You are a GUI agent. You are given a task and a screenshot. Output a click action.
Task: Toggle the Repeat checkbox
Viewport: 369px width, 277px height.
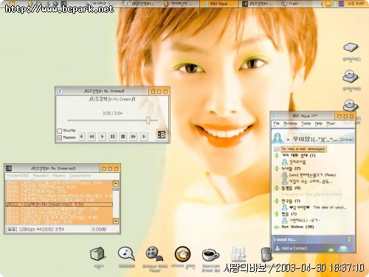point(59,137)
